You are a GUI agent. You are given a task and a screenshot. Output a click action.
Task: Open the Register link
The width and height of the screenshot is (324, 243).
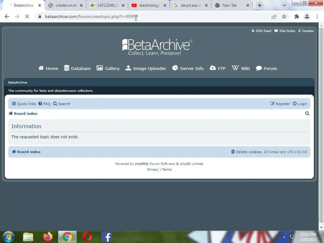coord(280,104)
